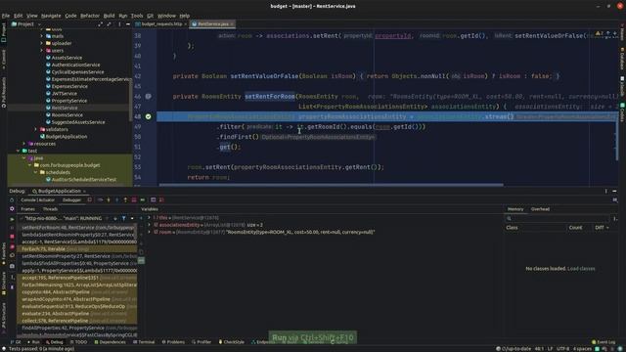Screen dimensions: 626x352
Task: Expand the room variable node
Action: [149, 233]
